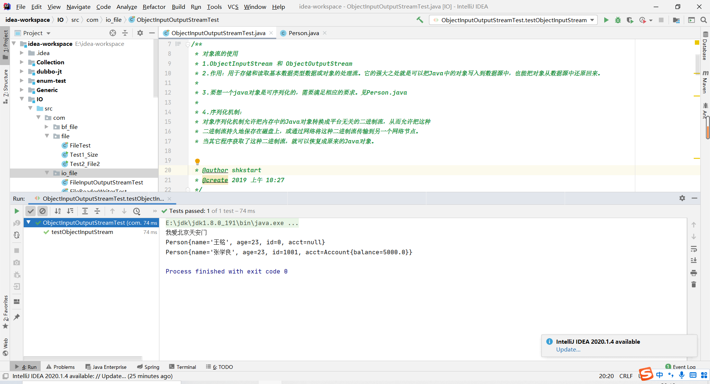
Task: Open Database side panel
Action: click(x=705, y=47)
